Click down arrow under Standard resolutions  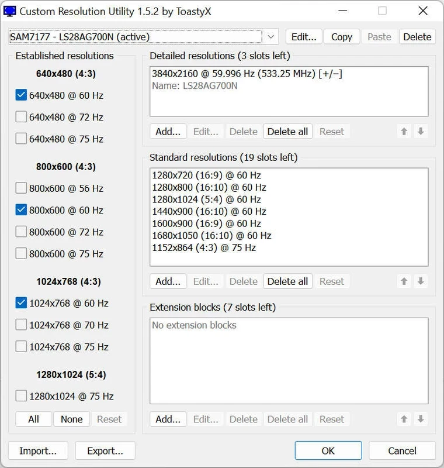tap(420, 281)
